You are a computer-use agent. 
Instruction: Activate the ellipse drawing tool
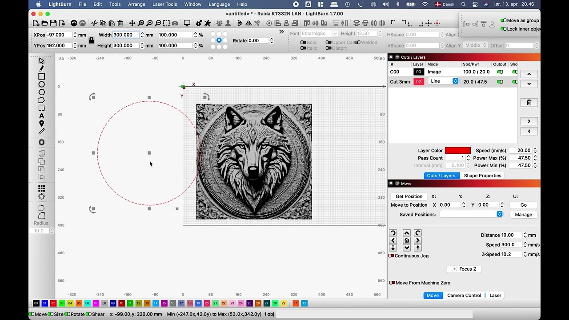(41, 84)
